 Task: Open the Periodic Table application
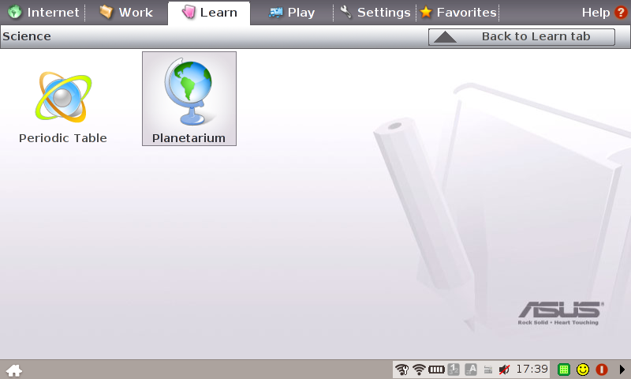coord(63,107)
